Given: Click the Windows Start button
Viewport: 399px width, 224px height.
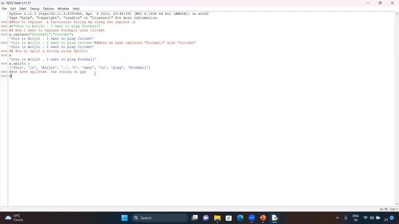Looking at the screenshot, I should click(x=125, y=218).
